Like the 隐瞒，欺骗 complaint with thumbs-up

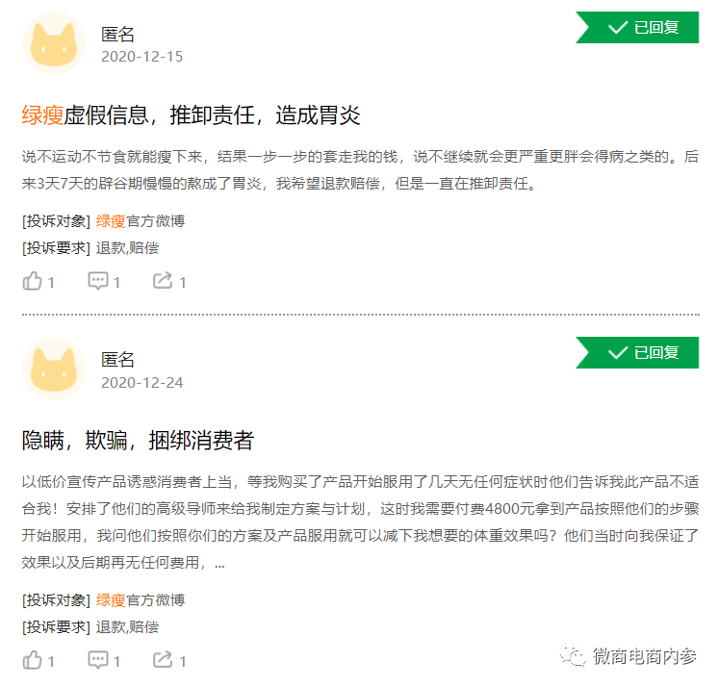(x=33, y=660)
